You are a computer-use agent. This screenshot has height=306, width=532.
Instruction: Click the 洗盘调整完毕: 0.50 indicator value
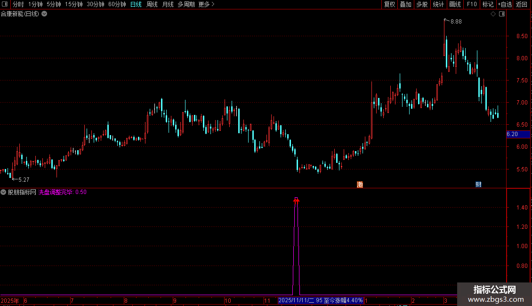pyautogui.click(x=63, y=192)
